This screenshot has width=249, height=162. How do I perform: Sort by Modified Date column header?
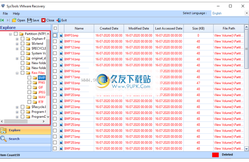click(x=139, y=29)
